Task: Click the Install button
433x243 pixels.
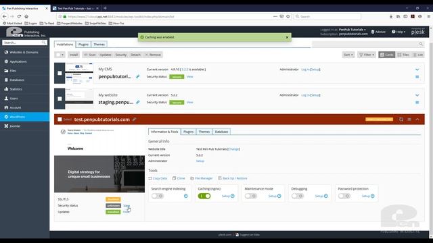Action: [74, 55]
